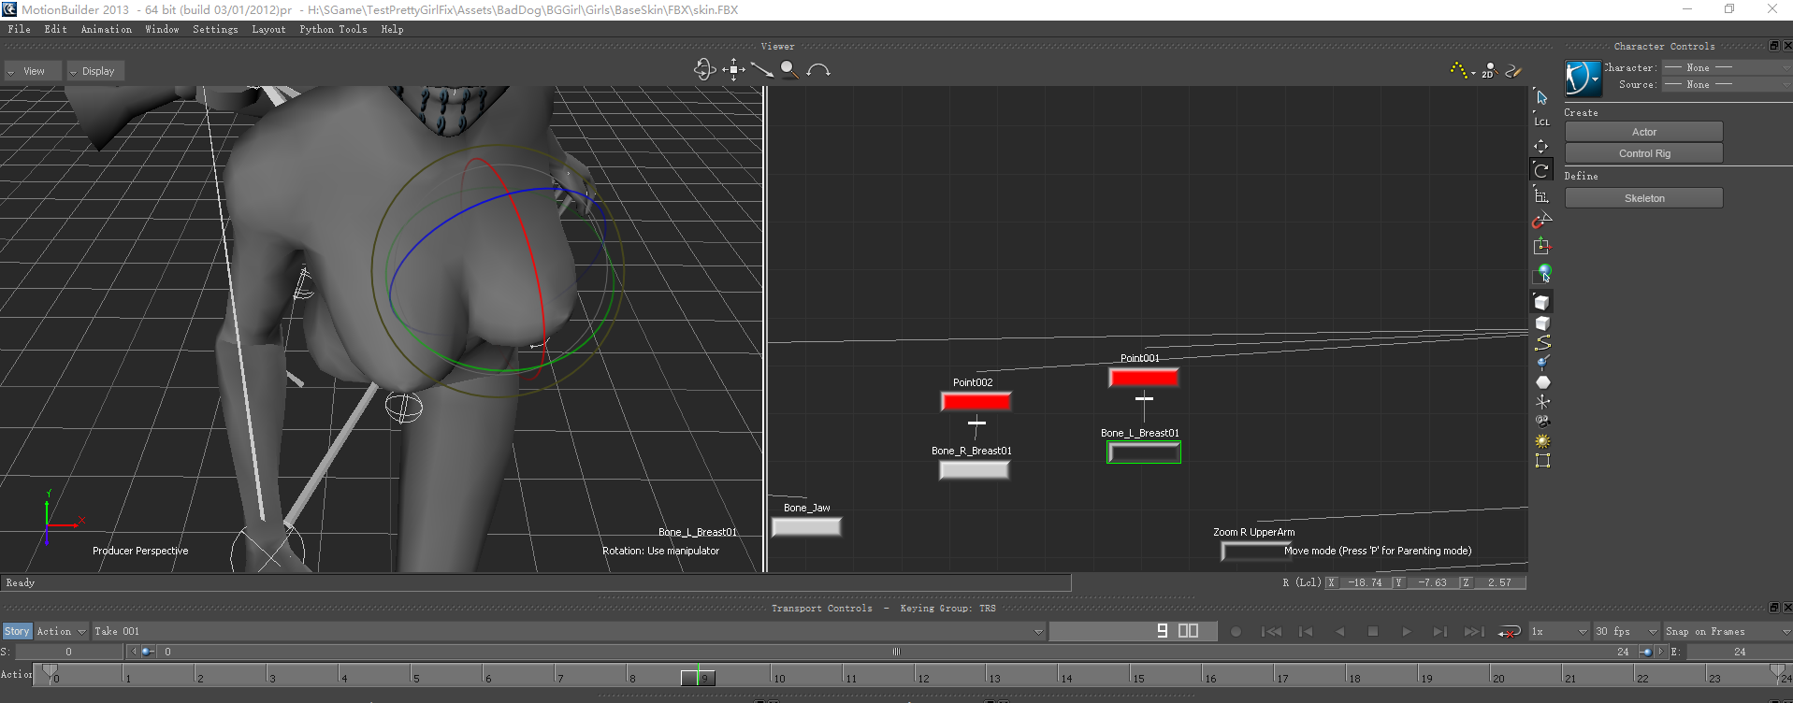
Task: Open the Animation menu
Action: coord(106,29)
